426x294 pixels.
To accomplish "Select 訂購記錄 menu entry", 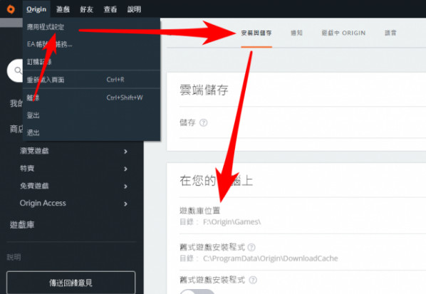I will [91, 62].
